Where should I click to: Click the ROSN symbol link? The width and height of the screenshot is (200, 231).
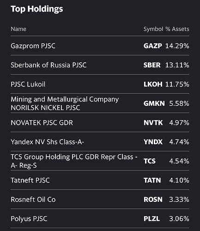click(153, 200)
